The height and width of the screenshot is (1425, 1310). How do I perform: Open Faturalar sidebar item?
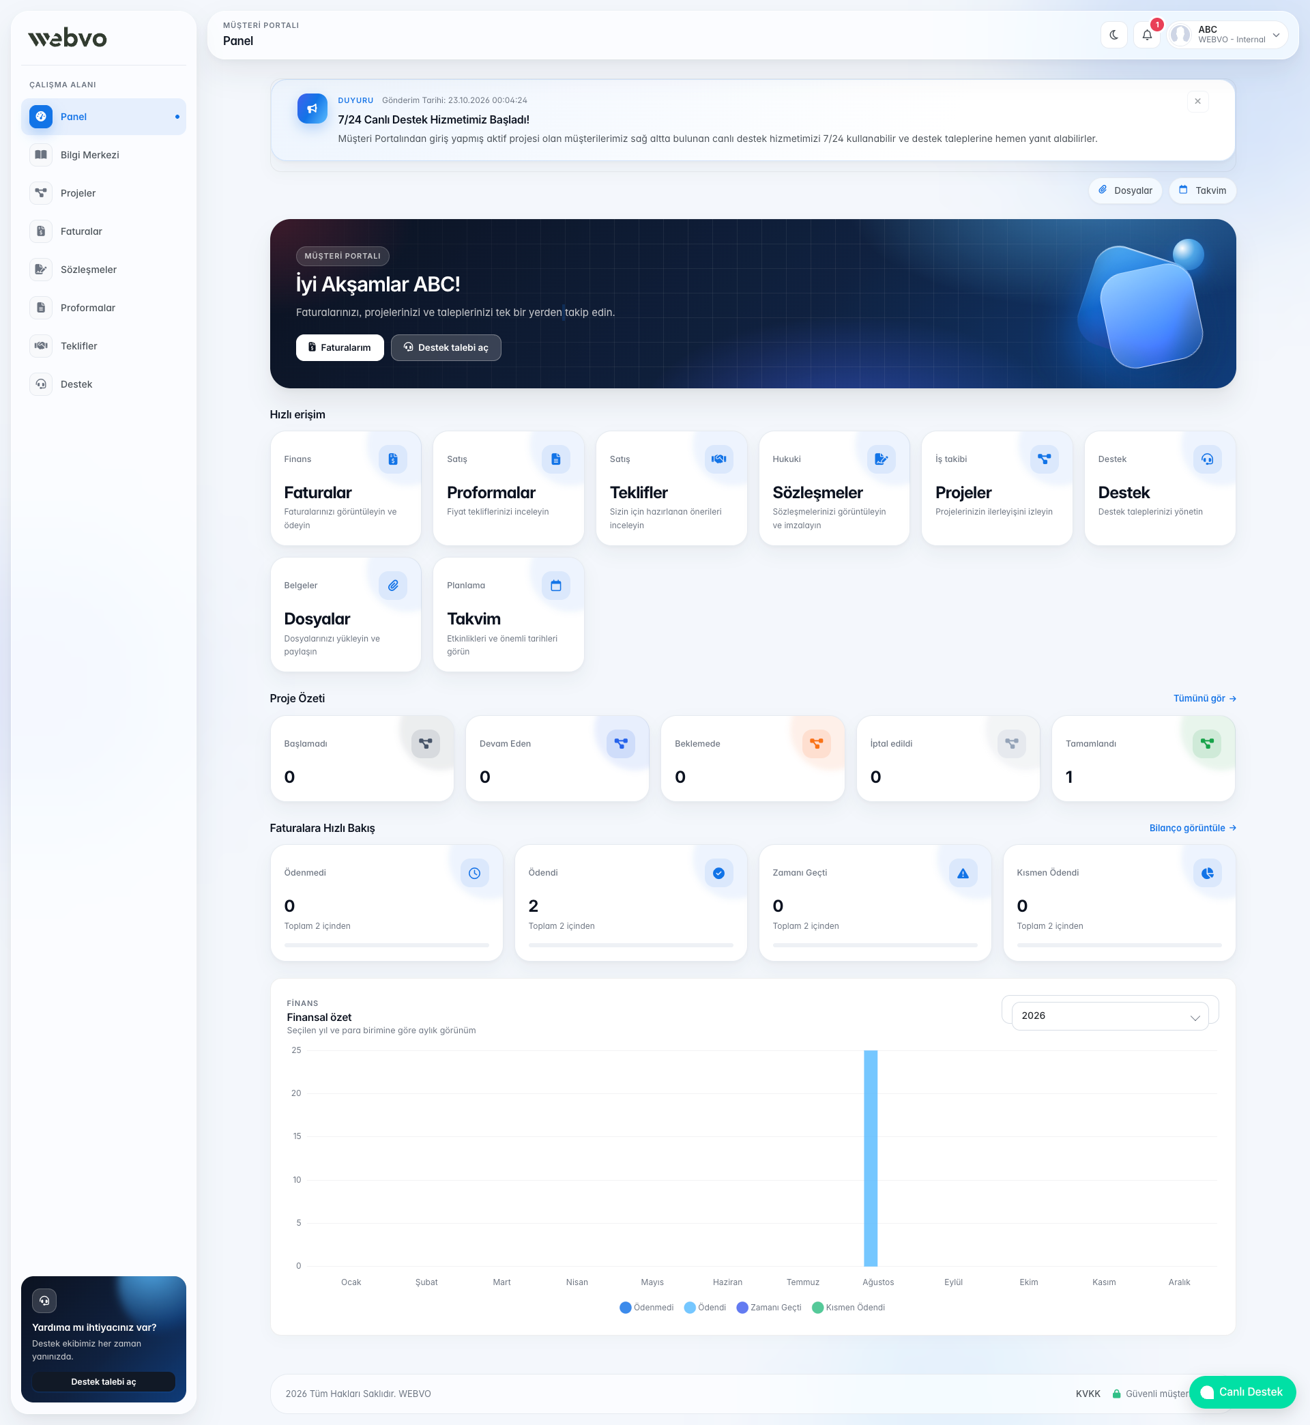point(104,232)
